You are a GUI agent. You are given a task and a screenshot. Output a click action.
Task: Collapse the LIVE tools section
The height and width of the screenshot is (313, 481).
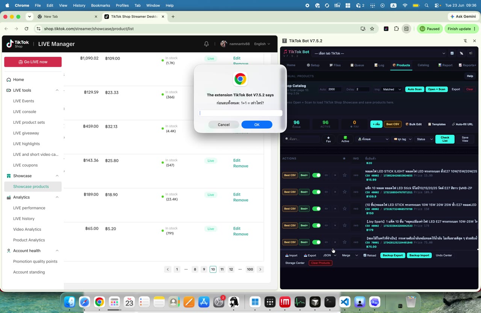[57, 90]
